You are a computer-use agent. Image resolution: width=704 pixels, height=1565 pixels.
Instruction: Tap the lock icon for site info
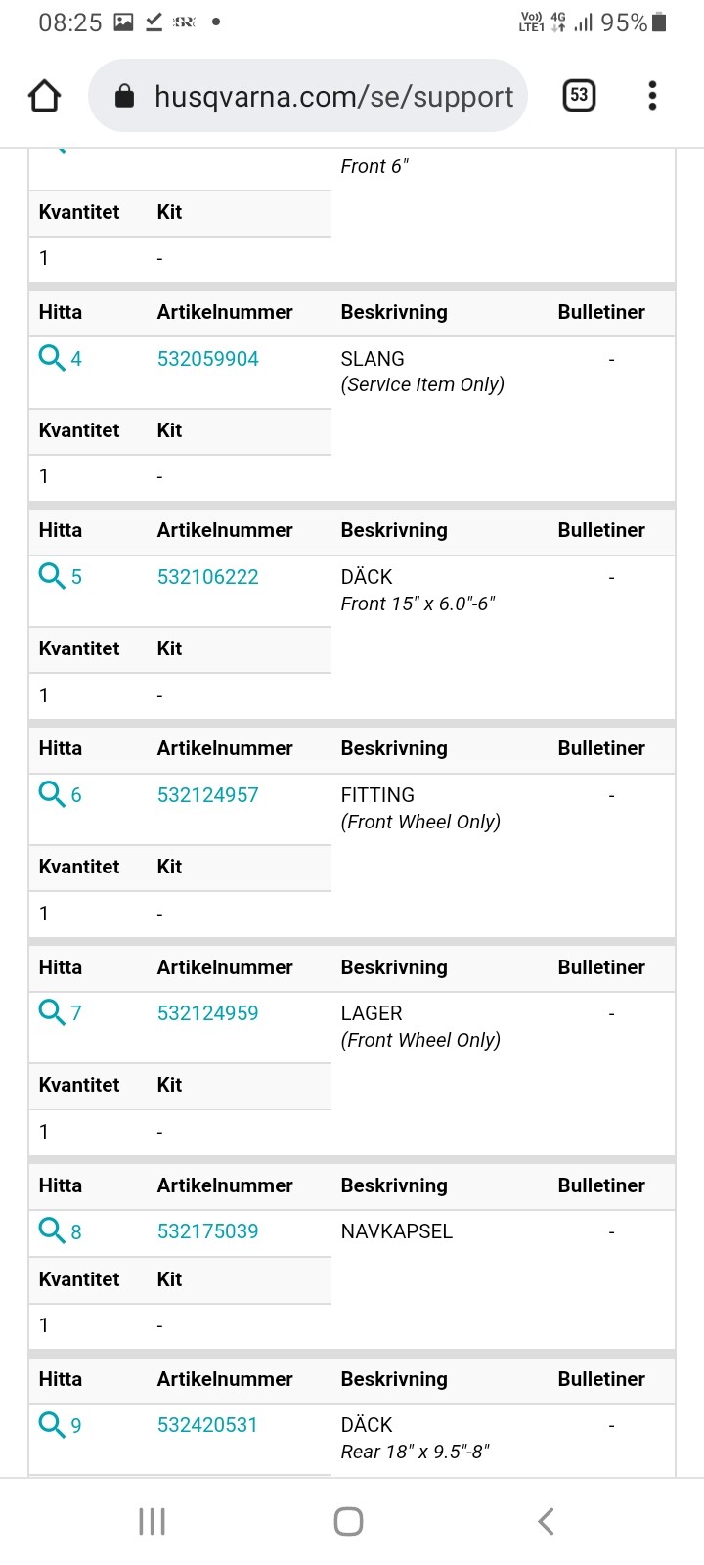(124, 96)
